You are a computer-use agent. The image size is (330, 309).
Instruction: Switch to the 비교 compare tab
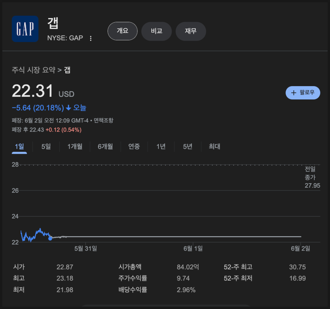click(x=156, y=31)
